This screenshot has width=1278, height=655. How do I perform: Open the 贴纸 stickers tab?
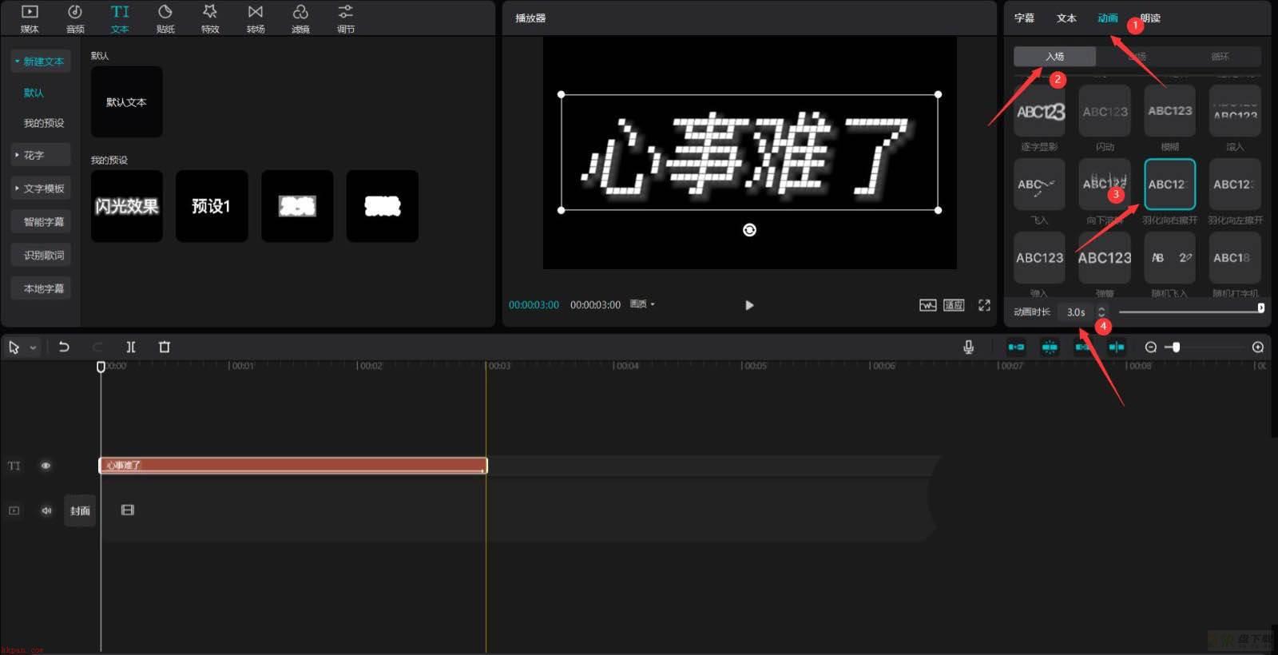[x=165, y=18]
